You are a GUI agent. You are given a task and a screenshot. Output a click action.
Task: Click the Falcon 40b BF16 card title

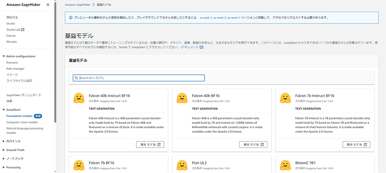[206, 96]
